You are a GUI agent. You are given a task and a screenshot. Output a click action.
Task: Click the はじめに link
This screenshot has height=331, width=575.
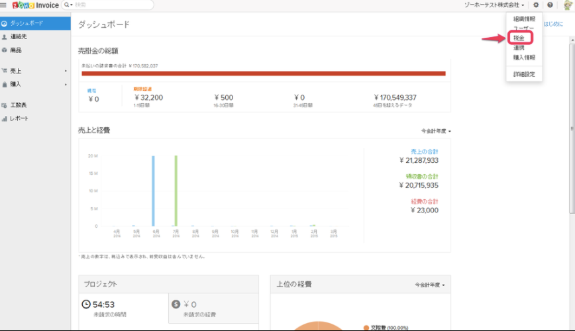553,24
